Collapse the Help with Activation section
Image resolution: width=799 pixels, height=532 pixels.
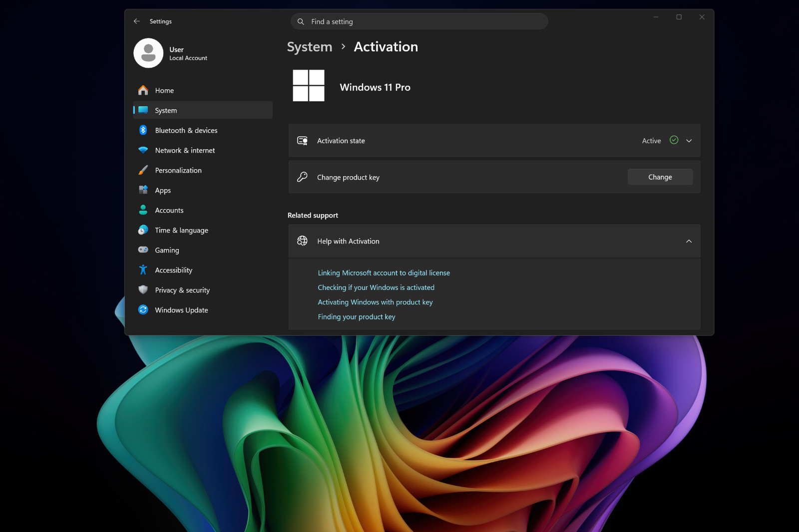click(689, 242)
